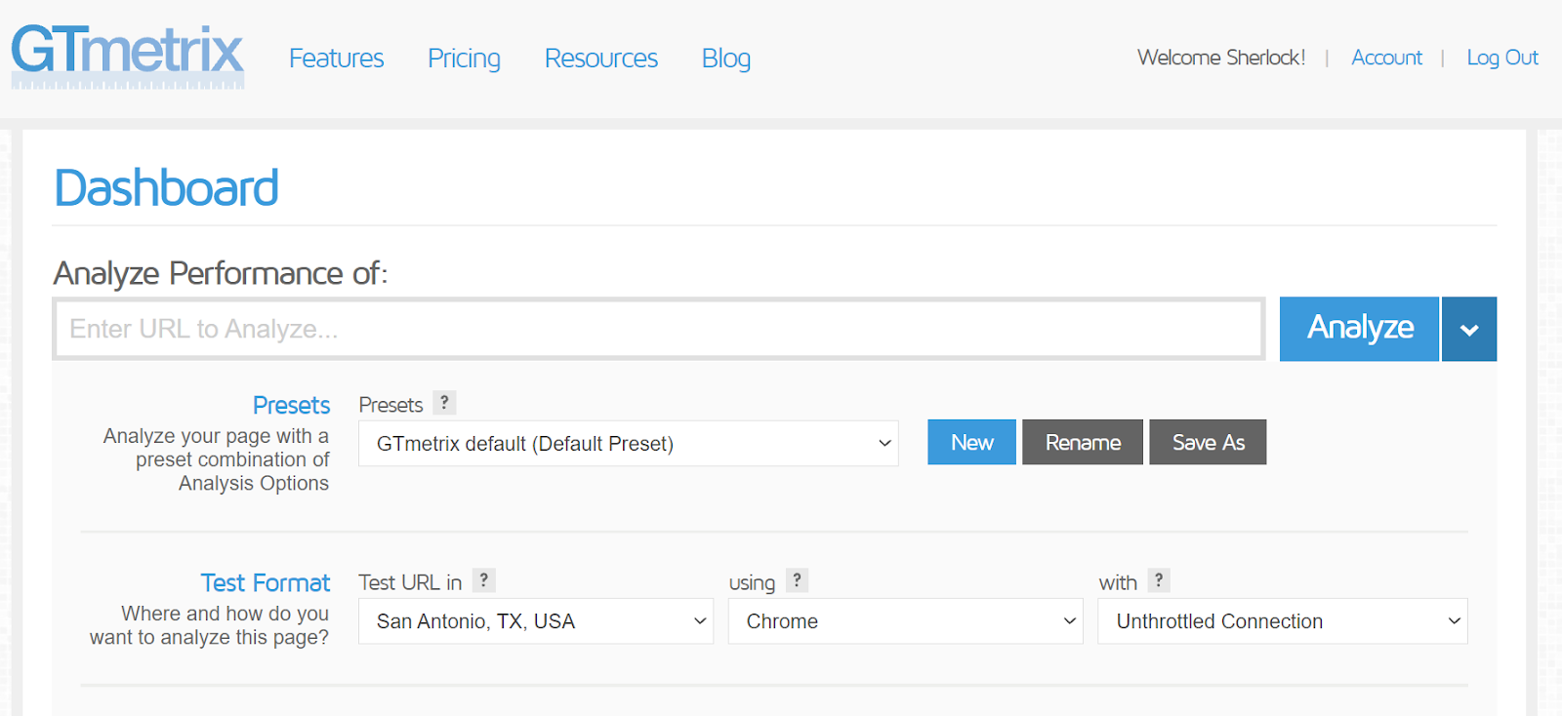
Task: Open the Unthrottled Connection dropdown
Action: pos(1283,621)
